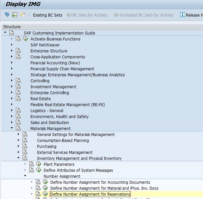
Task: Open documentation icon for Real Estate
Action: click(18, 99)
